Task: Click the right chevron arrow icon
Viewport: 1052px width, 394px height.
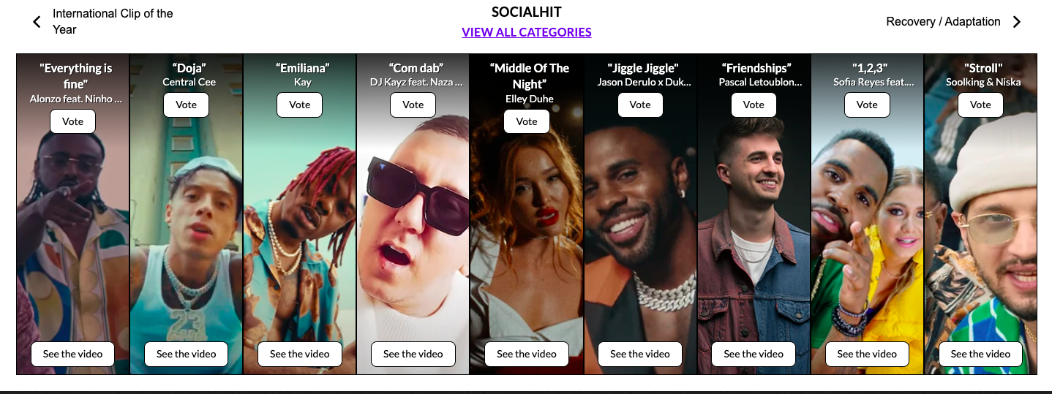Action: pos(1016,22)
